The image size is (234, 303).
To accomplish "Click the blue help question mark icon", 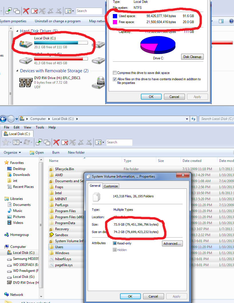I will [x=231, y=21].
